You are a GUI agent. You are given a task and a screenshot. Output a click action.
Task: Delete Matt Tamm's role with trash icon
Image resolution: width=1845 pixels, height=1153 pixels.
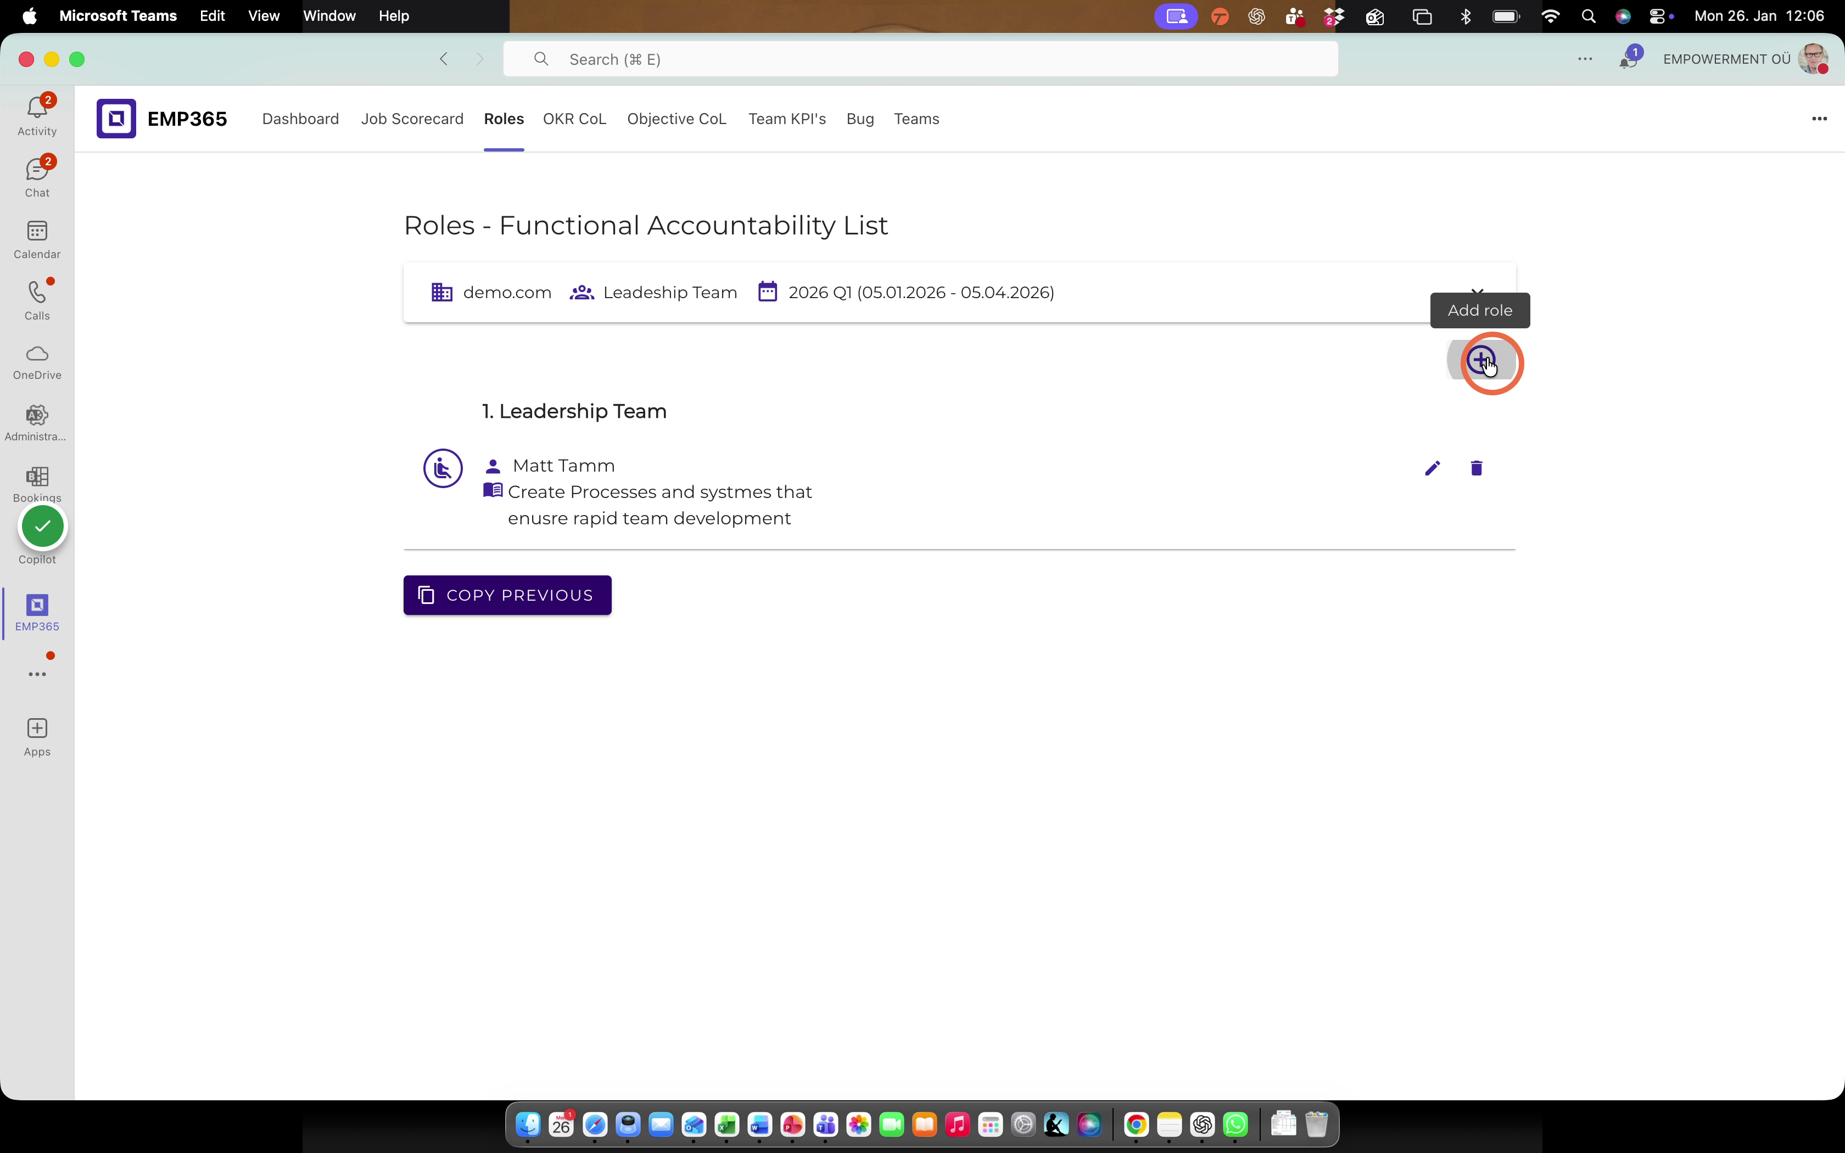(1476, 468)
